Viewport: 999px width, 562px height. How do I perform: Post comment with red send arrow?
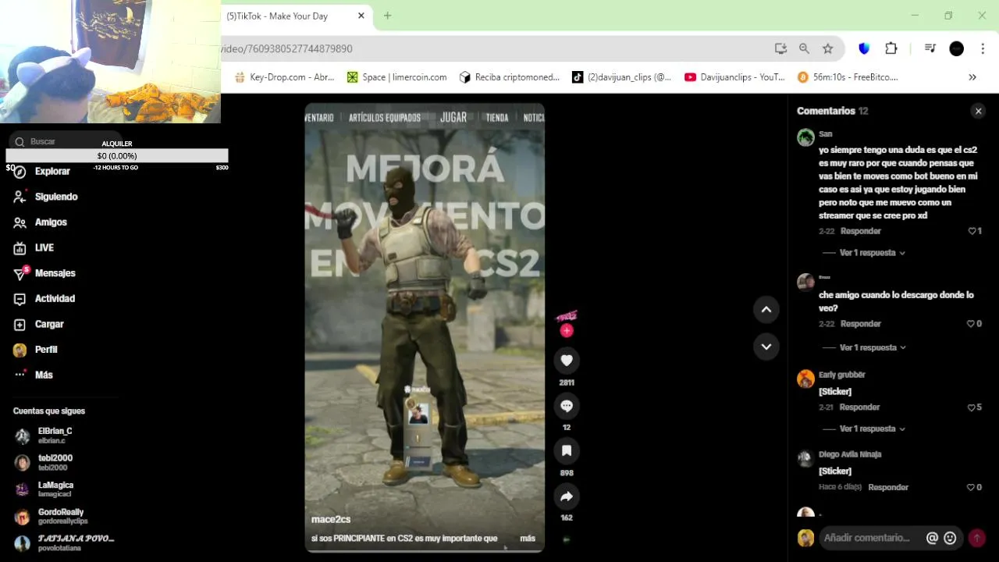[976, 538]
